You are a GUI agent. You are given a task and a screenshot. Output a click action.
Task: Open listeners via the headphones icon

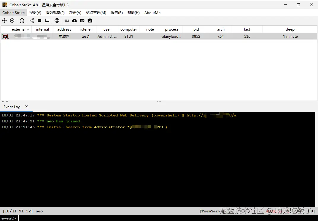point(22,20)
